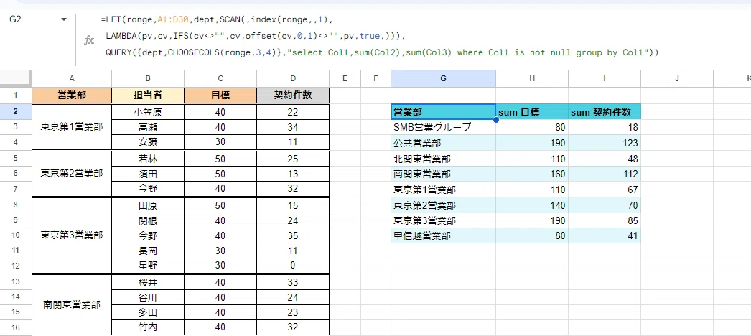751x336 pixels.
Task: Select merged cell 東京第1営業部 in column A
Action: point(72,127)
